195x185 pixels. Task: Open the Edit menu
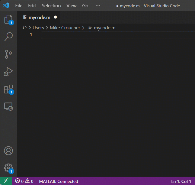pyautogui.click(x=32, y=6)
